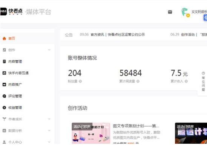
Task: Click the 快看点 媒体平台 logo
Action: [x=26, y=12]
